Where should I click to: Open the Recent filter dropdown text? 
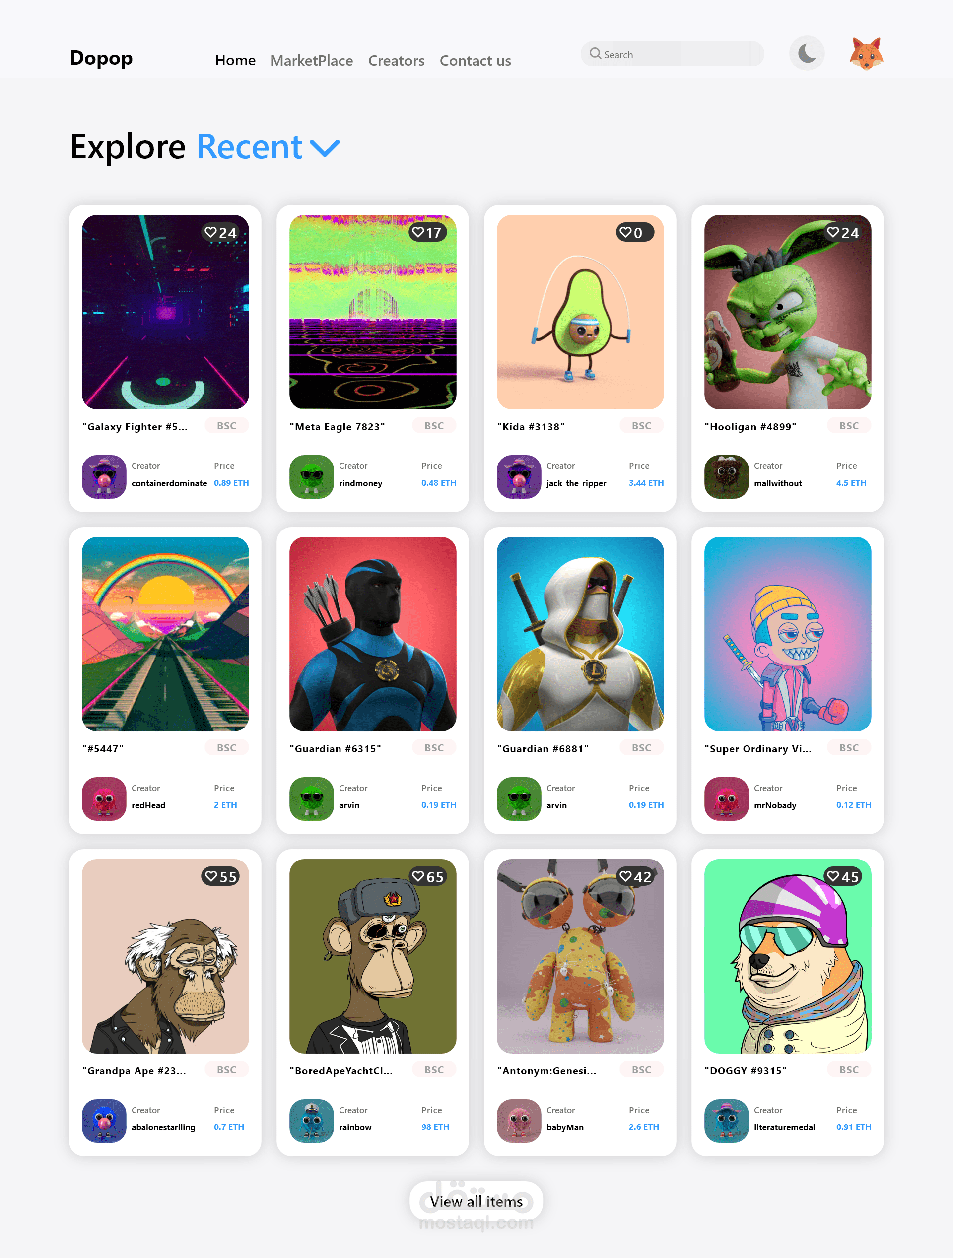(x=249, y=147)
